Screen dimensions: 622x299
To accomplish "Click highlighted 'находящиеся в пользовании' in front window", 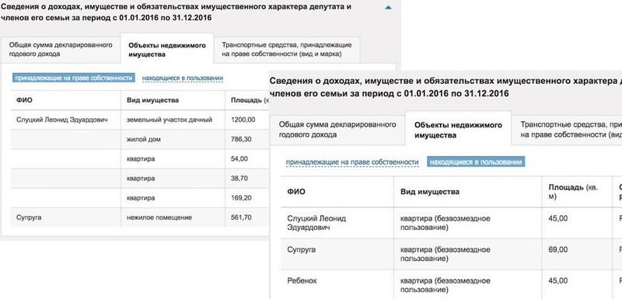I will [x=476, y=162].
